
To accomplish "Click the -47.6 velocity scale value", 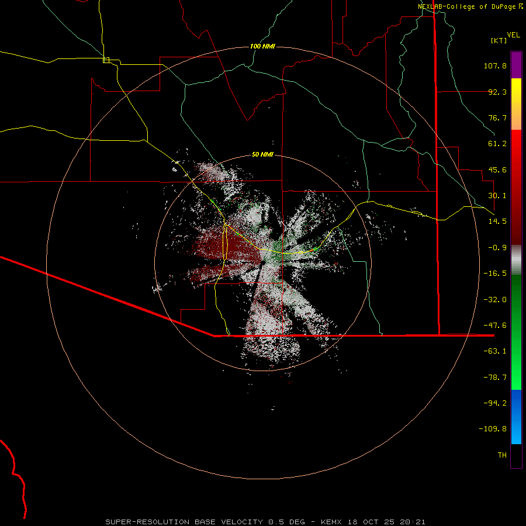I will pos(495,326).
